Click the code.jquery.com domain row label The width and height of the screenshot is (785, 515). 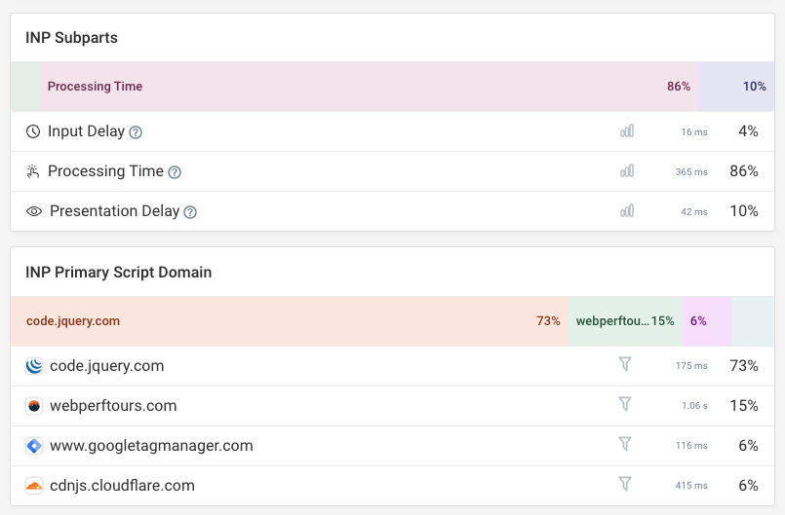pos(106,366)
